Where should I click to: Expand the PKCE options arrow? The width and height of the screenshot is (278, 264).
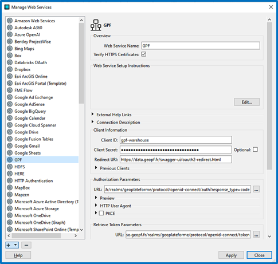tap(96, 212)
